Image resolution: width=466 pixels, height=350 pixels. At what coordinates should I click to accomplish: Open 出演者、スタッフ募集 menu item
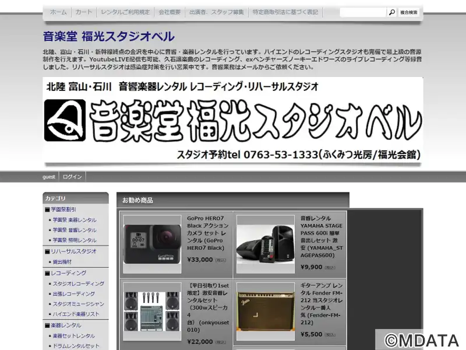[x=216, y=12]
